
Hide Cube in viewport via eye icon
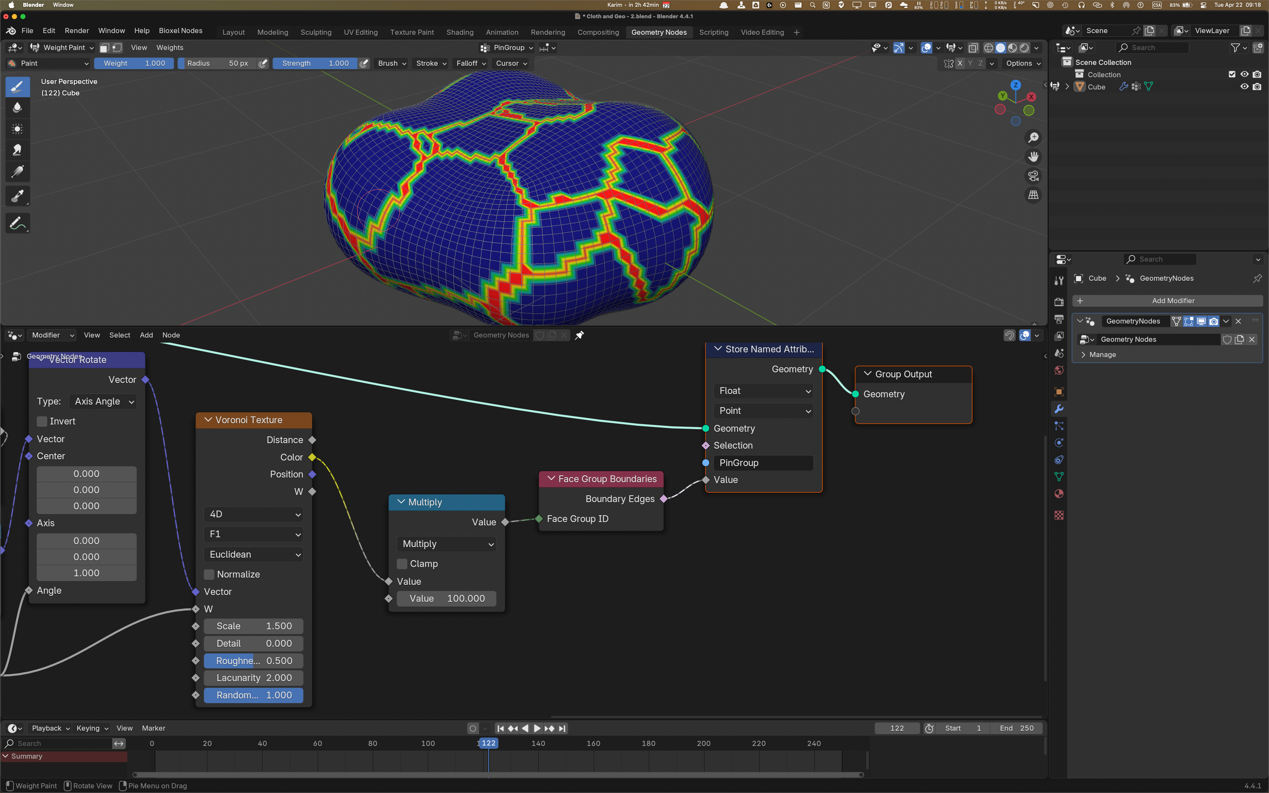click(1244, 87)
